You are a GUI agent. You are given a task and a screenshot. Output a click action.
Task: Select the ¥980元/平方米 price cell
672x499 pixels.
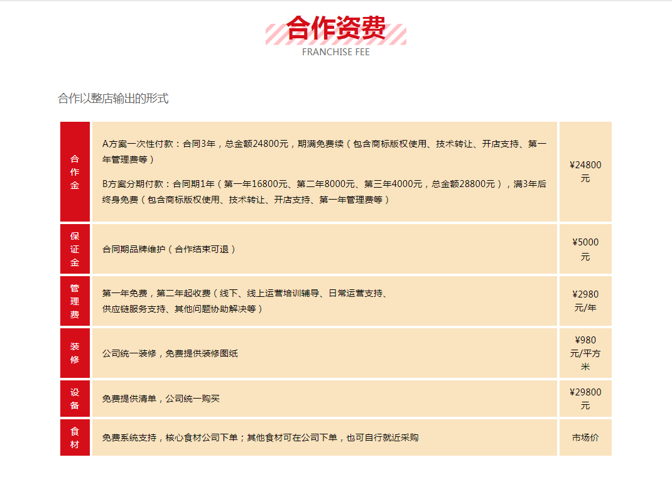pyautogui.click(x=585, y=353)
